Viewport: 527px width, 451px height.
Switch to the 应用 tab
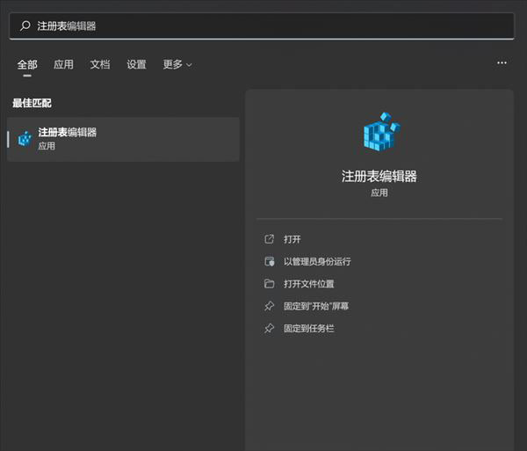click(63, 64)
